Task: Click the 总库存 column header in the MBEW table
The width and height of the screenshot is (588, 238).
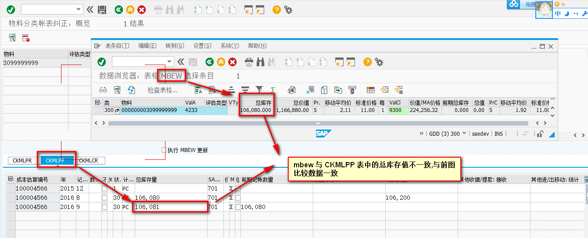Action: click(x=256, y=103)
